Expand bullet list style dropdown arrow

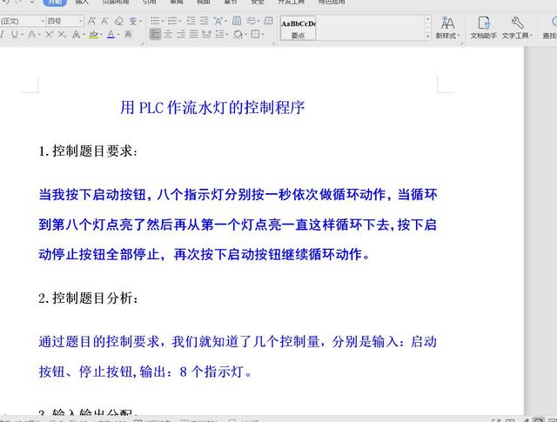pyautogui.click(x=162, y=21)
